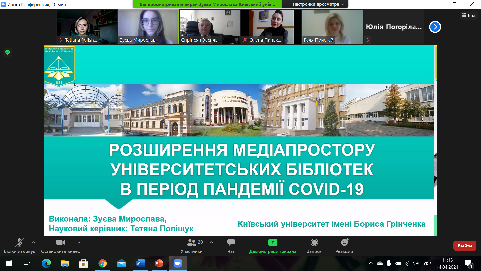Open Настройки просмотра dropdown
This screenshot has width=481, height=271.
[318, 4]
